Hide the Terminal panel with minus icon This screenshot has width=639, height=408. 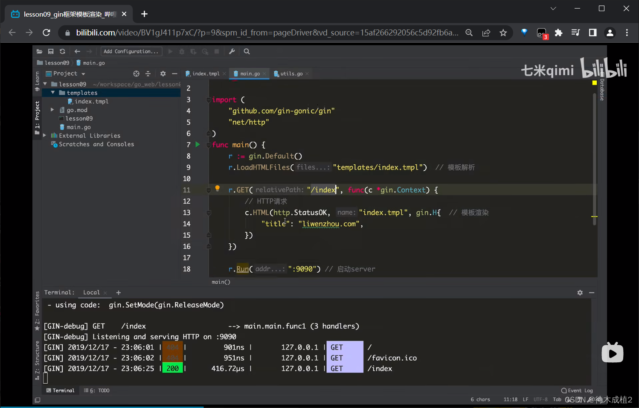[592, 293]
